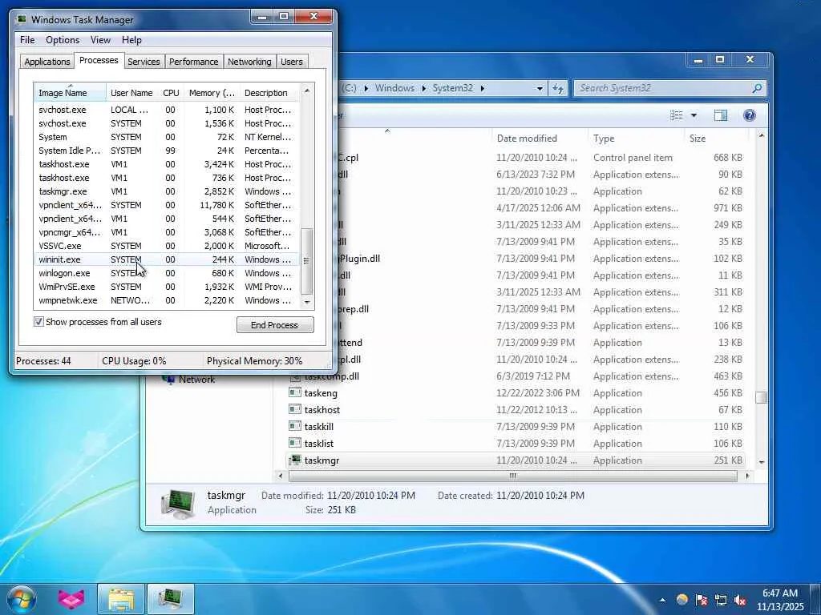
Task: Click the process list vertical scrollbar thumb
Action: point(307,260)
